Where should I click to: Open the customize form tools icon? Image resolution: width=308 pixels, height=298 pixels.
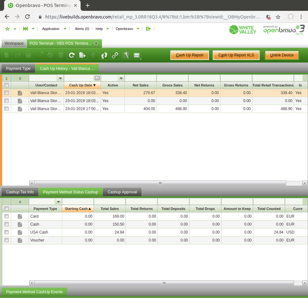pyautogui.click(x=126, y=55)
